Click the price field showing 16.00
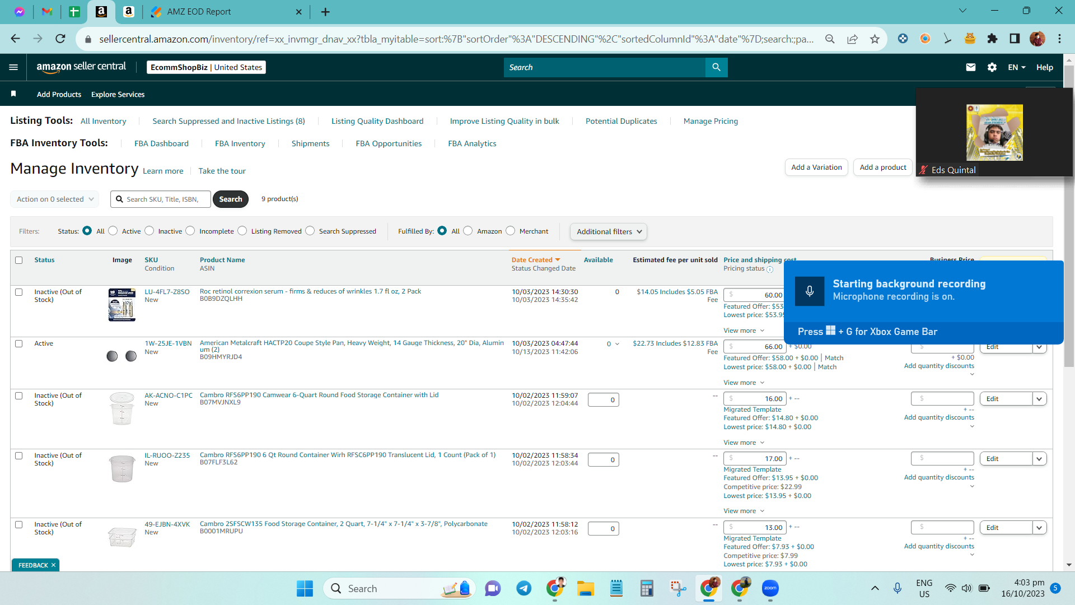The width and height of the screenshot is (1075, 605). coord(755,399)
